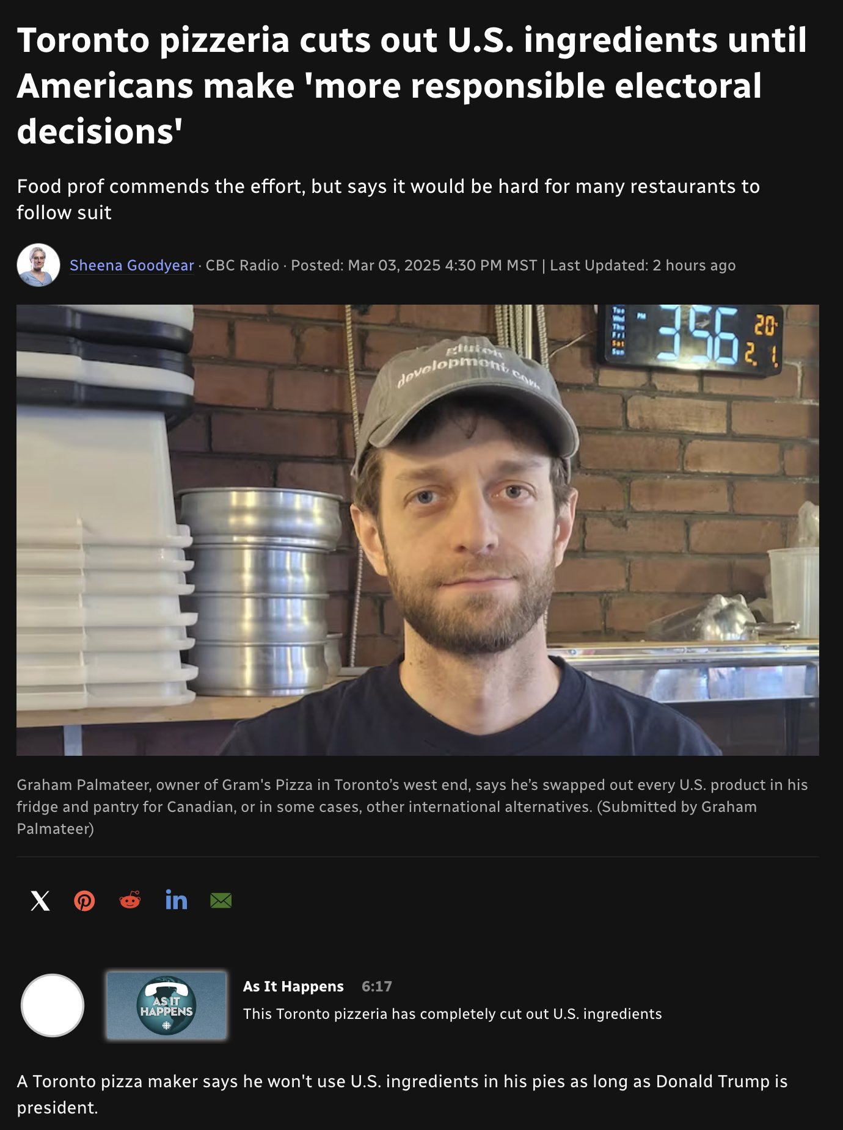Click audio clip title about Toronto pizzeria

click(453, 1014)
